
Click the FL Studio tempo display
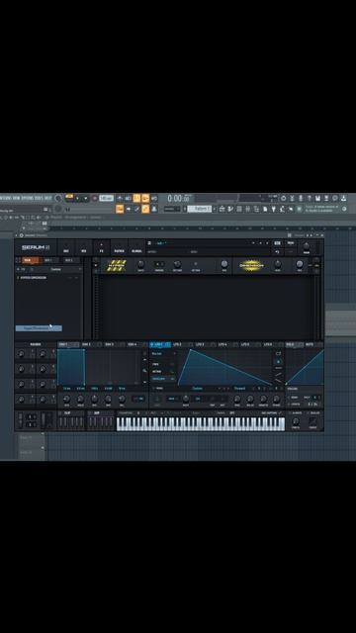pos(106,198)
